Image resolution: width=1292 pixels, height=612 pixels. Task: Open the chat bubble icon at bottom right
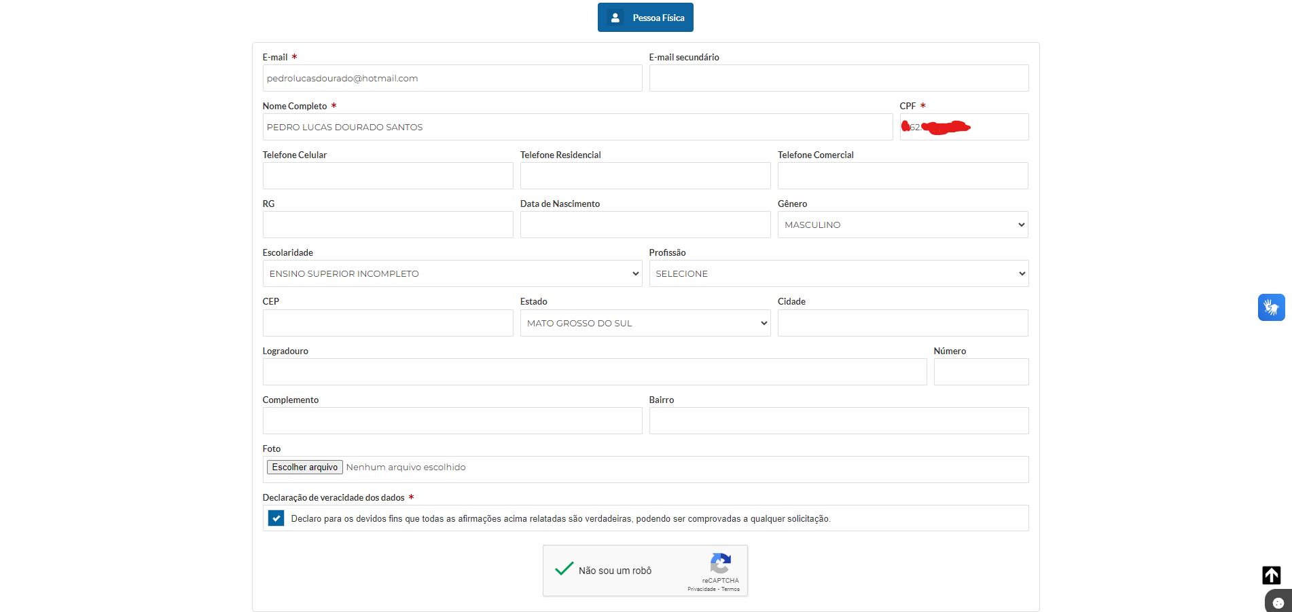pos(1278,603)
